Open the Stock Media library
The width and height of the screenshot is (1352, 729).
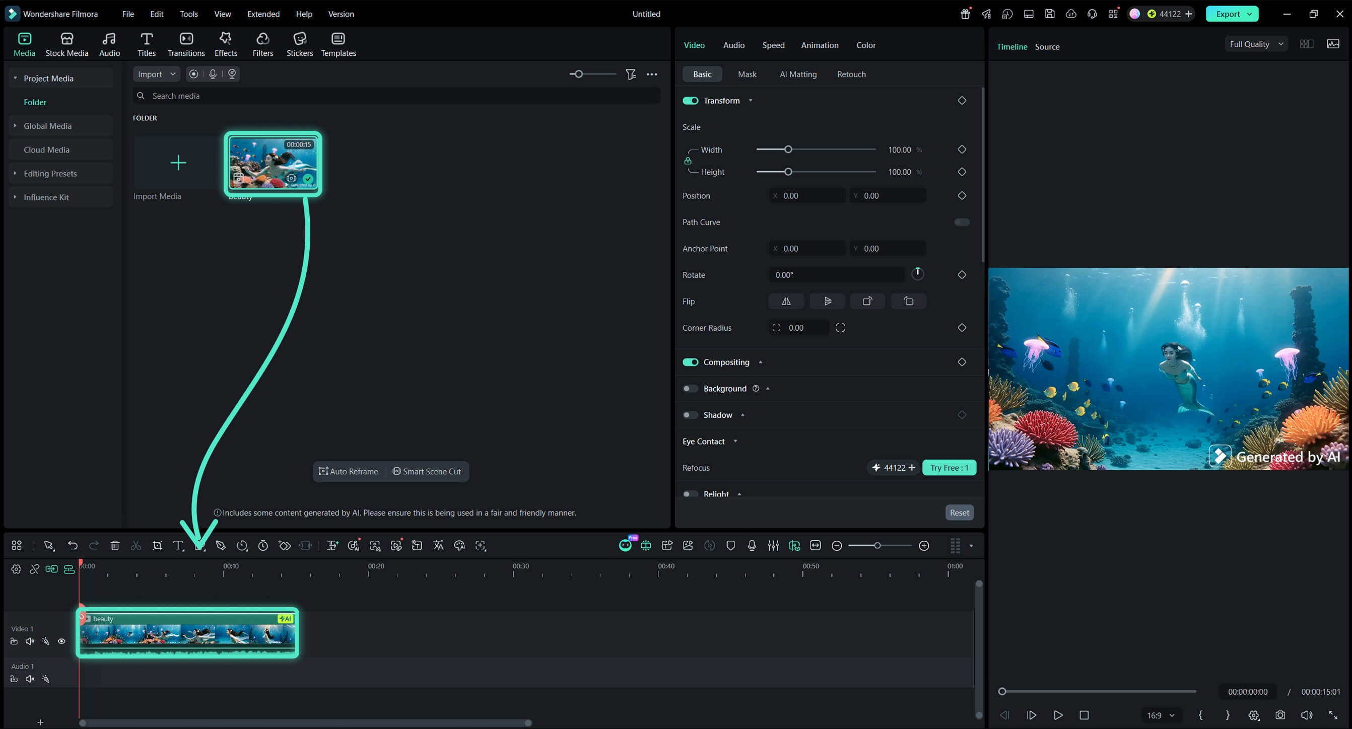[x=66, y=45]
